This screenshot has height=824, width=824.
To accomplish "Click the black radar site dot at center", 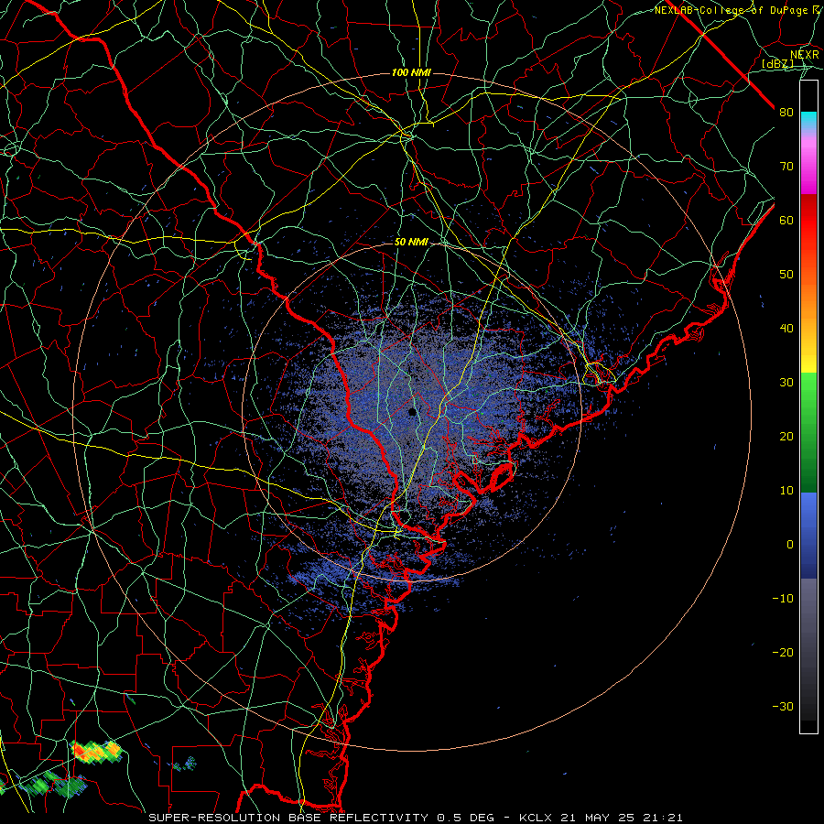I will (x=412, y=412).
